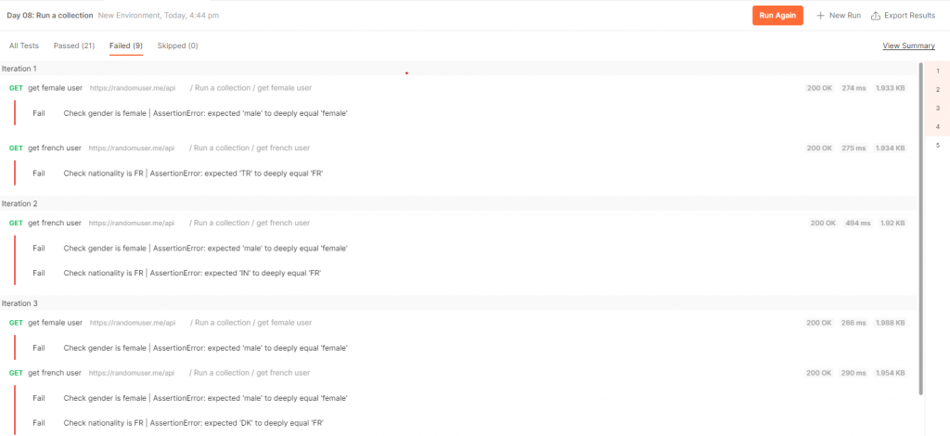Jump to iteration 4 in side navigator
Viewport: 950px width, 436px height.
[937, 126]
